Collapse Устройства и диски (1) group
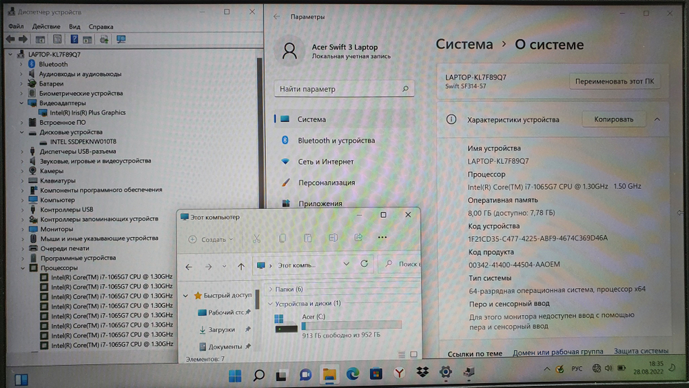 pos(270,304)
